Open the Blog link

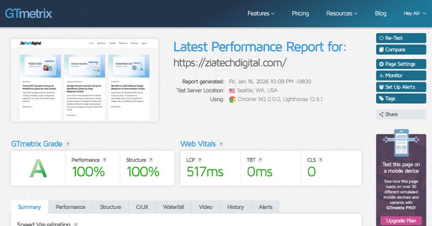coord(381,13)
